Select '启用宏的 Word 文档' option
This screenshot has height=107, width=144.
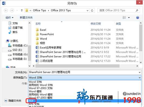point(41,85)
